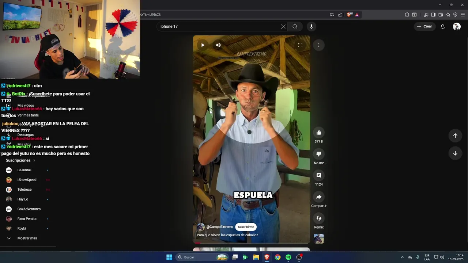The image size is (468, 263).
Task: Open YouTube notifications bell
Action: tap(442, 27)
